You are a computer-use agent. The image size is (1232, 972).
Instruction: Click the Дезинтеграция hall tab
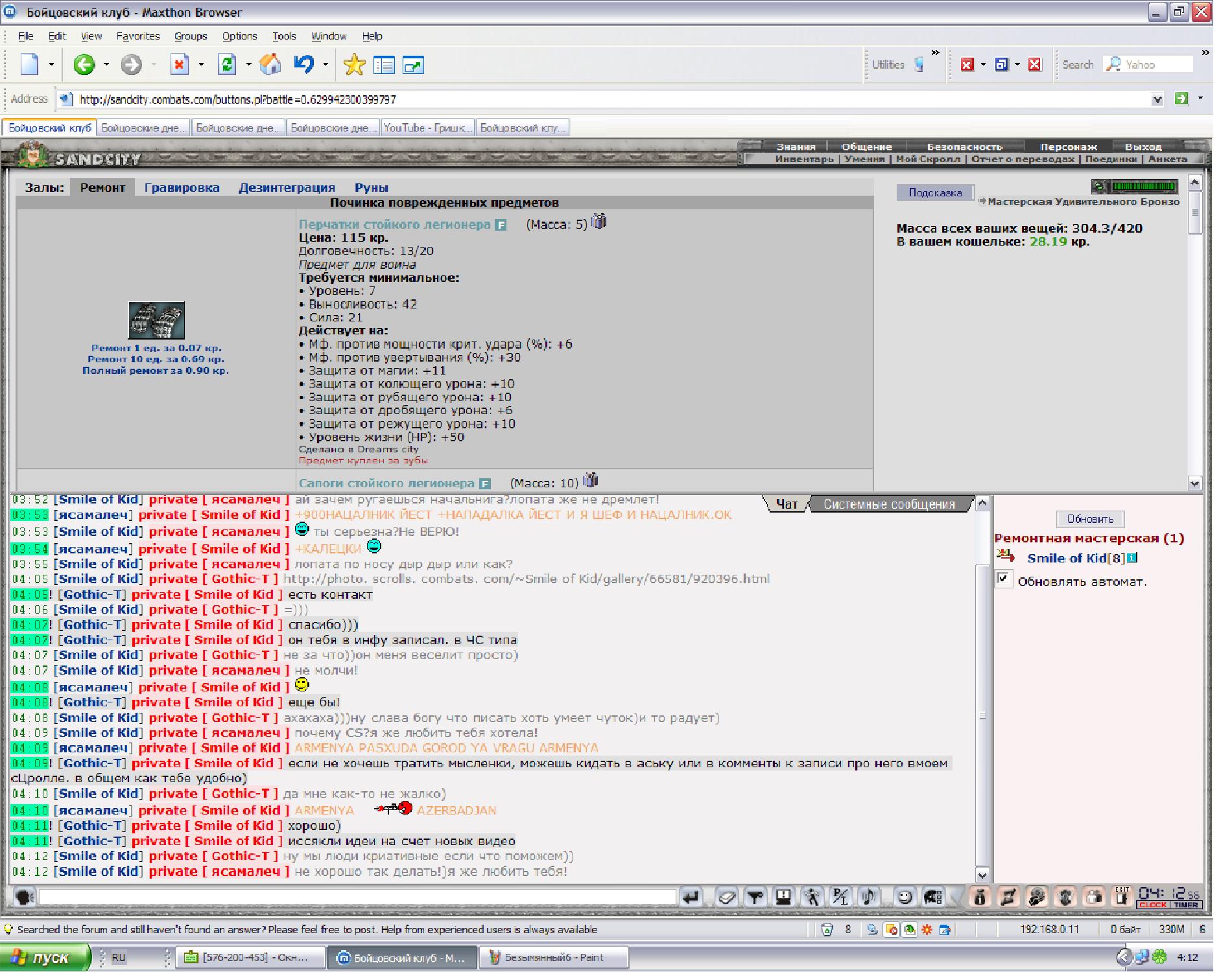(x=287, y=188)
